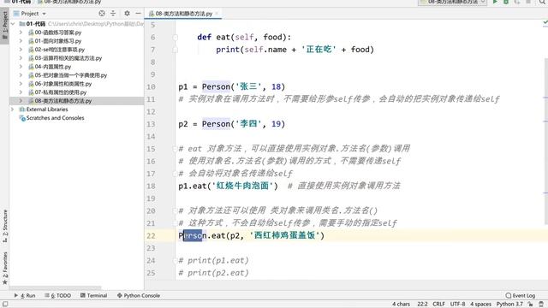Click the green inspection checkmark in editor corner
Screen dimensions: 548x308
tap(545, 22)
